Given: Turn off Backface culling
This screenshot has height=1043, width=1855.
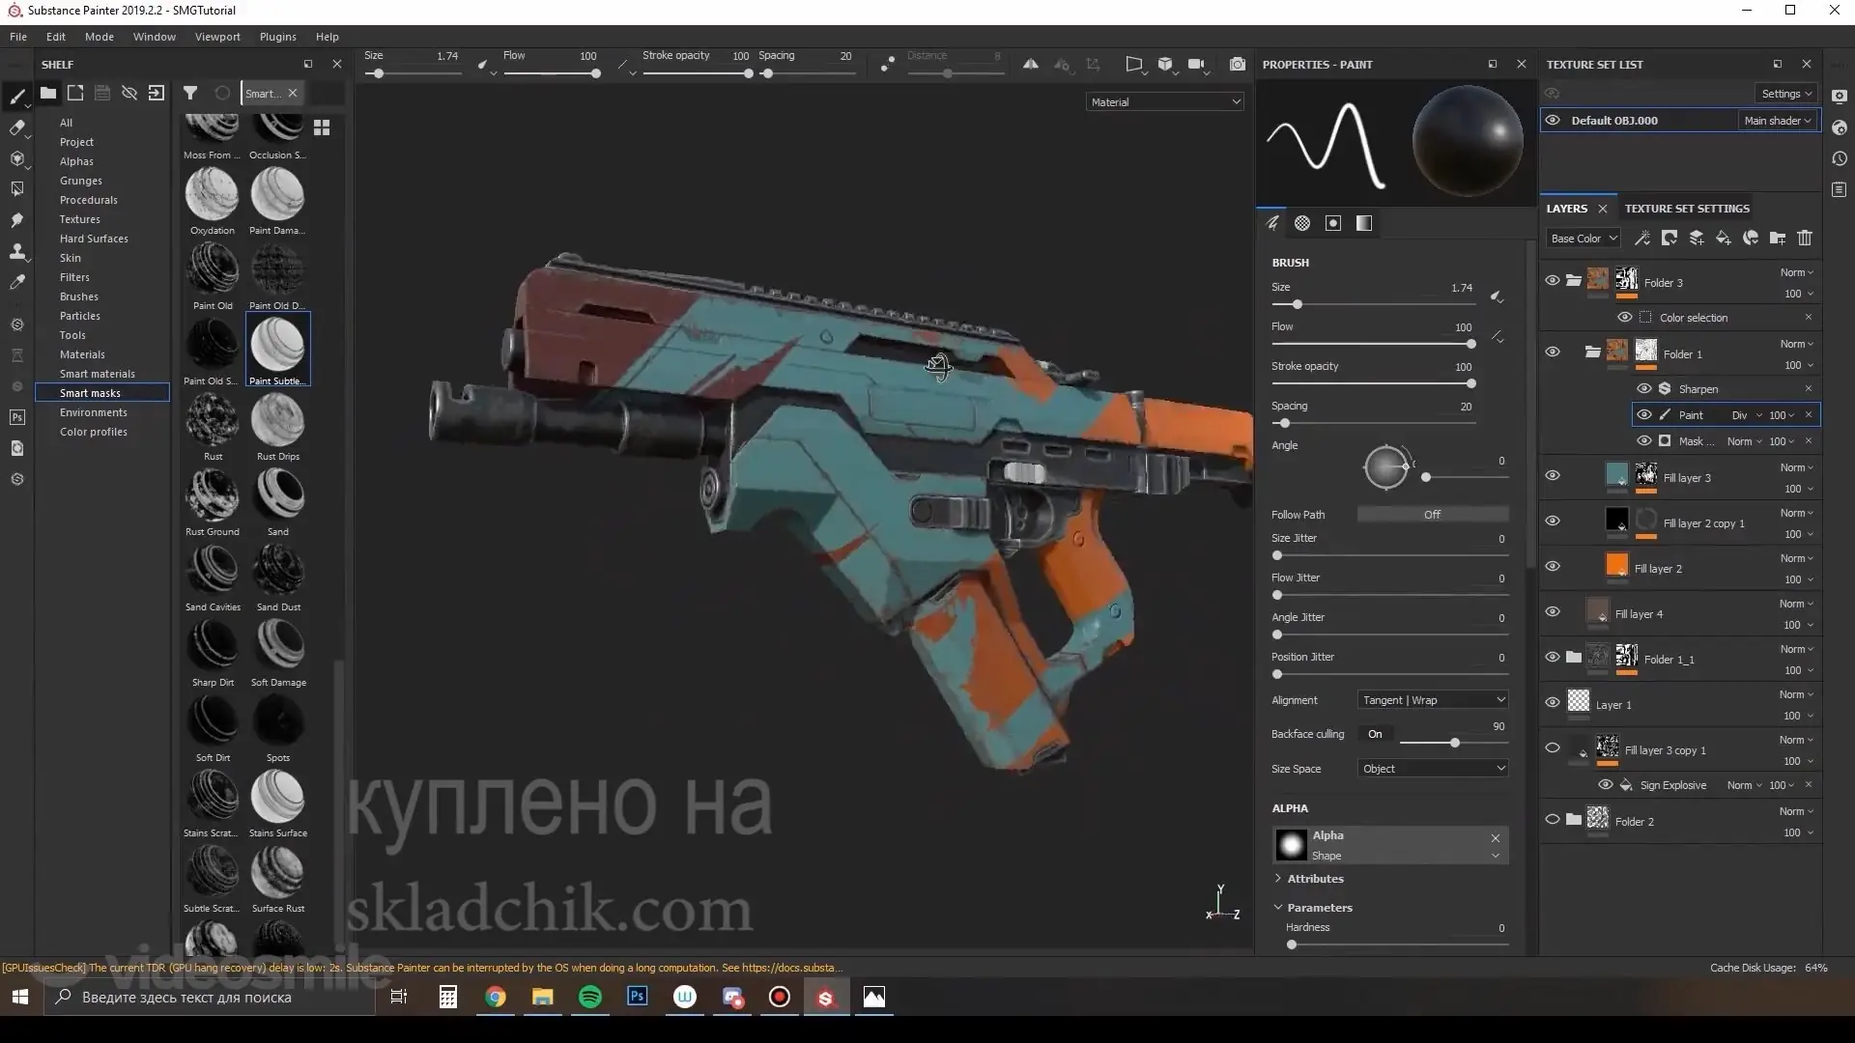Looking at the screenshot, I should pos(1376,734).
